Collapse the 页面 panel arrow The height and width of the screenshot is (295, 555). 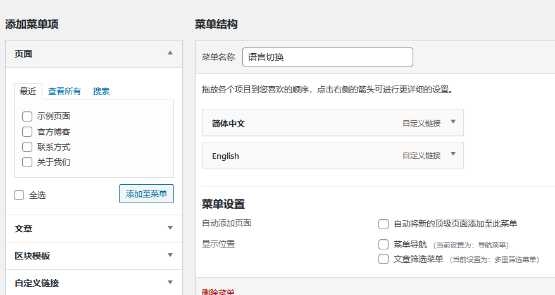[170, 53]
